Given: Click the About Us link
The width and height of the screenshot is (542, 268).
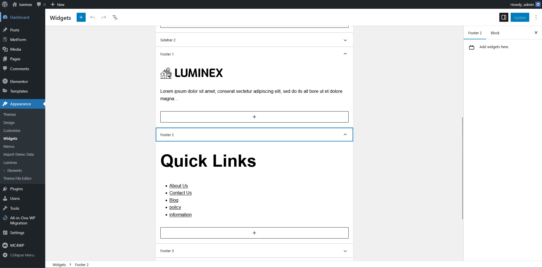Looking at the screenshot, I should pyautogui.click(x=178, y=186).
